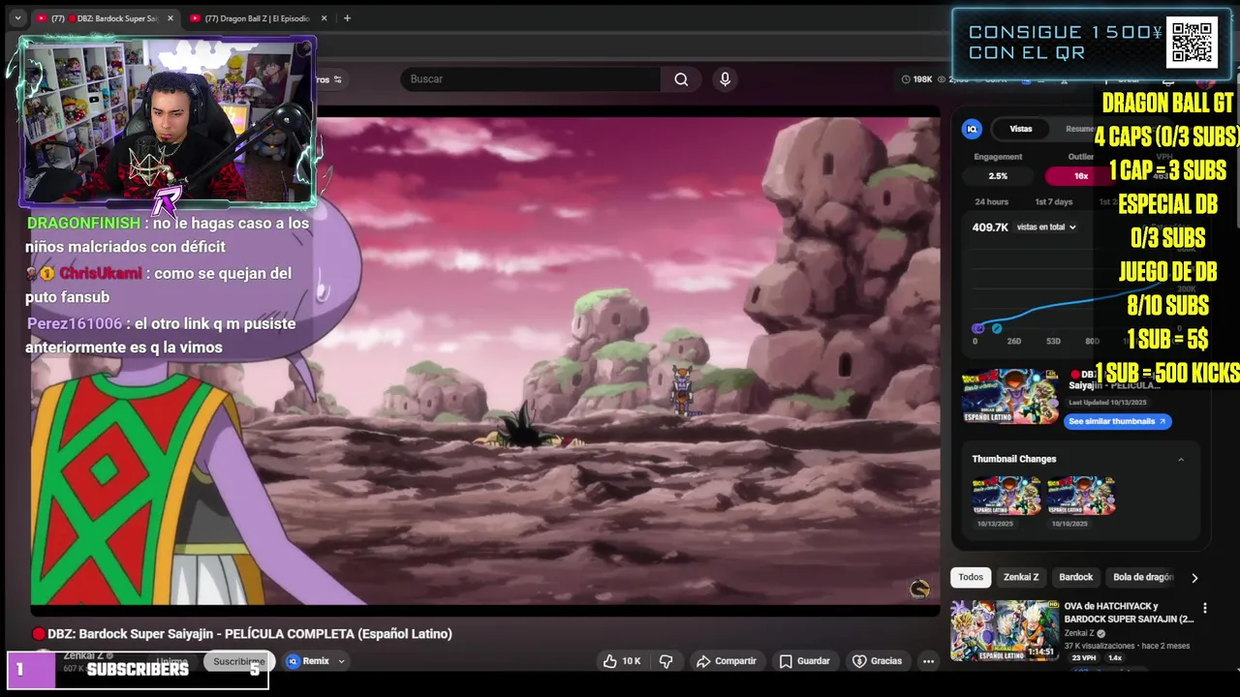Activate voice search microphone icon

[725, 79]
